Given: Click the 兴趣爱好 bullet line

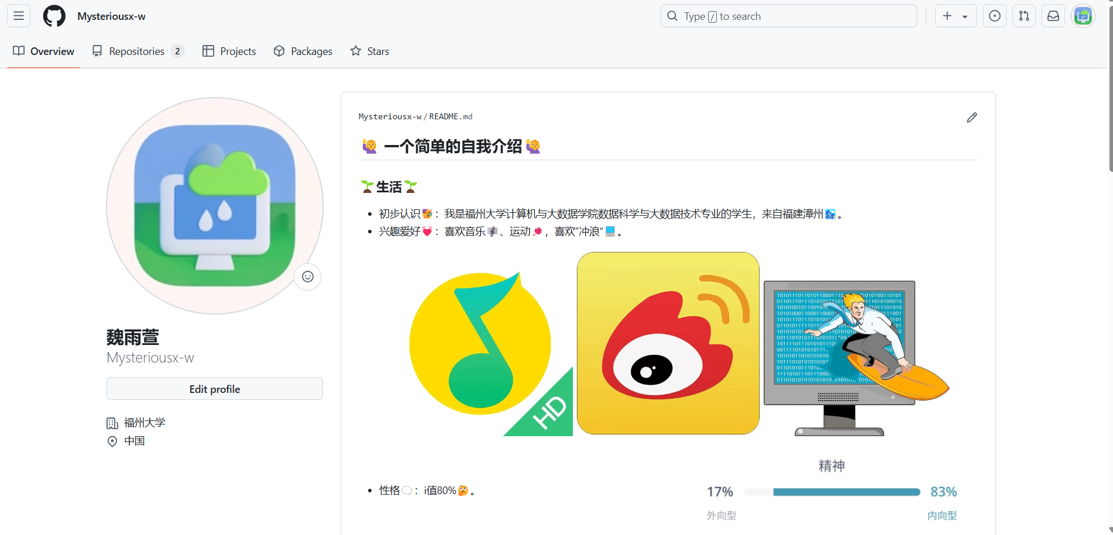Looking at the screenshot, I should [x=501, y=232].
